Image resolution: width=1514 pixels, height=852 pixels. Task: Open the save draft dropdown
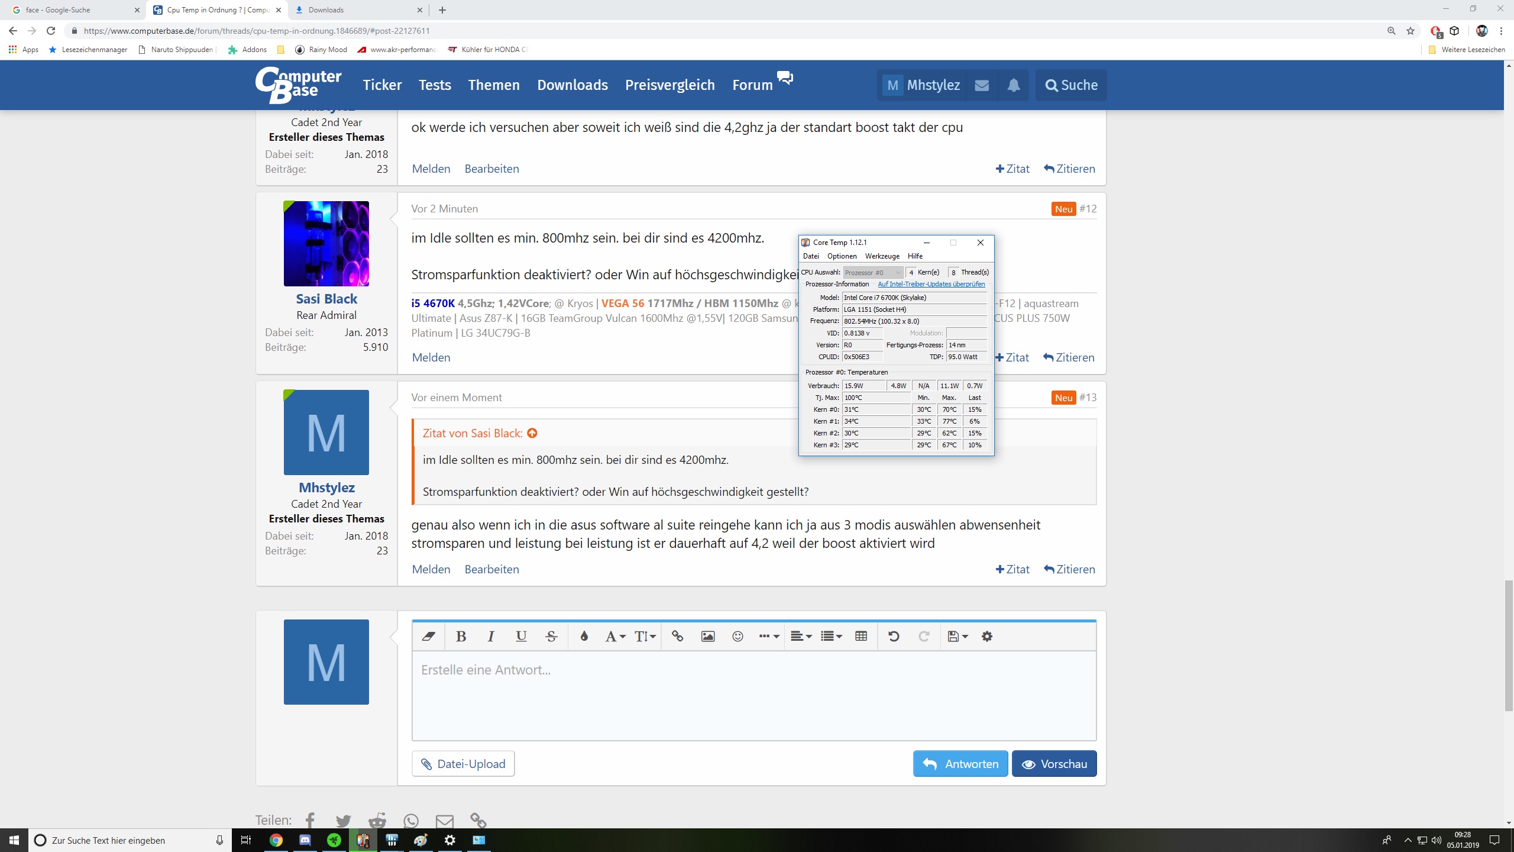click(x=957, y=637)
